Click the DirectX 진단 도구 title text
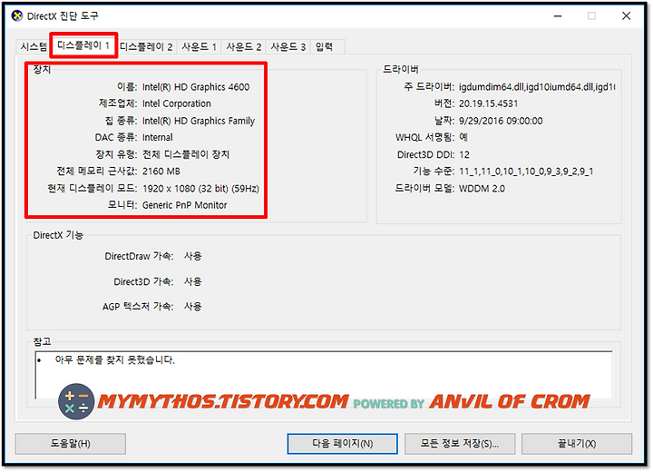653x472 pixels. point(63,15)
